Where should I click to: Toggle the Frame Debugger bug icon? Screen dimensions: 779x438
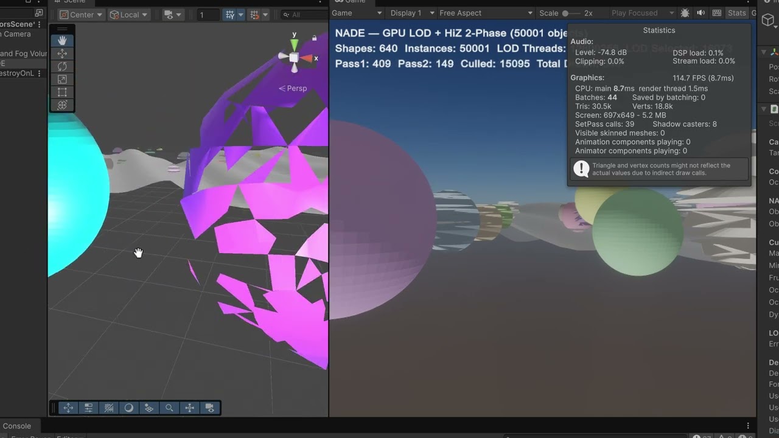click(685, 13)
